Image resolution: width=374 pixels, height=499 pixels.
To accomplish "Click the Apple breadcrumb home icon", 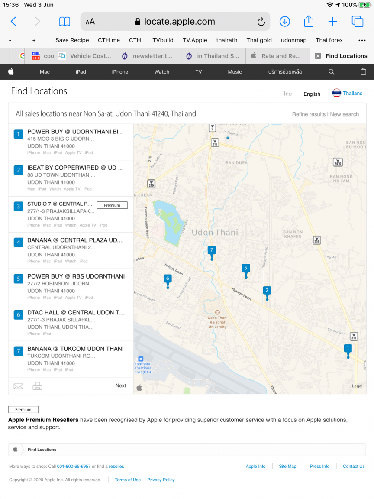I will point(15,449).
